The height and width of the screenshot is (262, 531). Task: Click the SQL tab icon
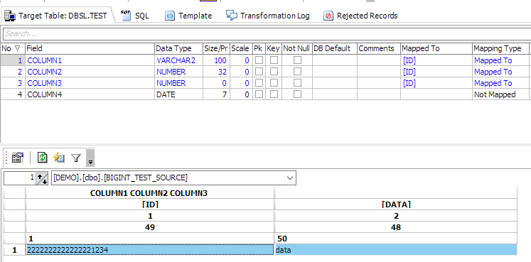126,15
